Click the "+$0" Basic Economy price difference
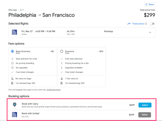The width and height of the screenshot is (162, 121). click(52, 51)
